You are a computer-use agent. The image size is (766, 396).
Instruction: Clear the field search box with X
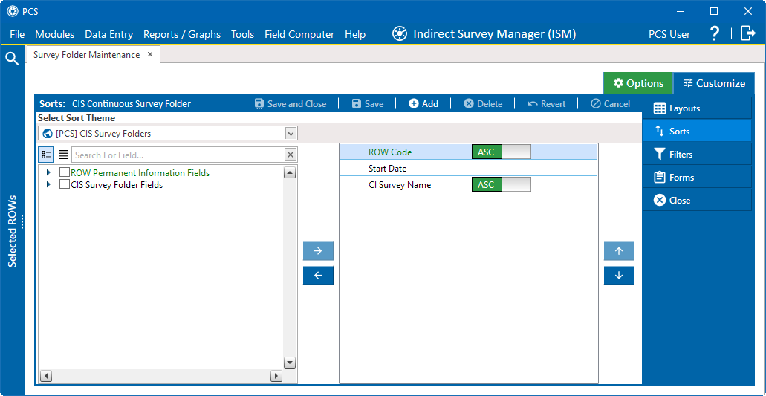click(x=291, y=155)
